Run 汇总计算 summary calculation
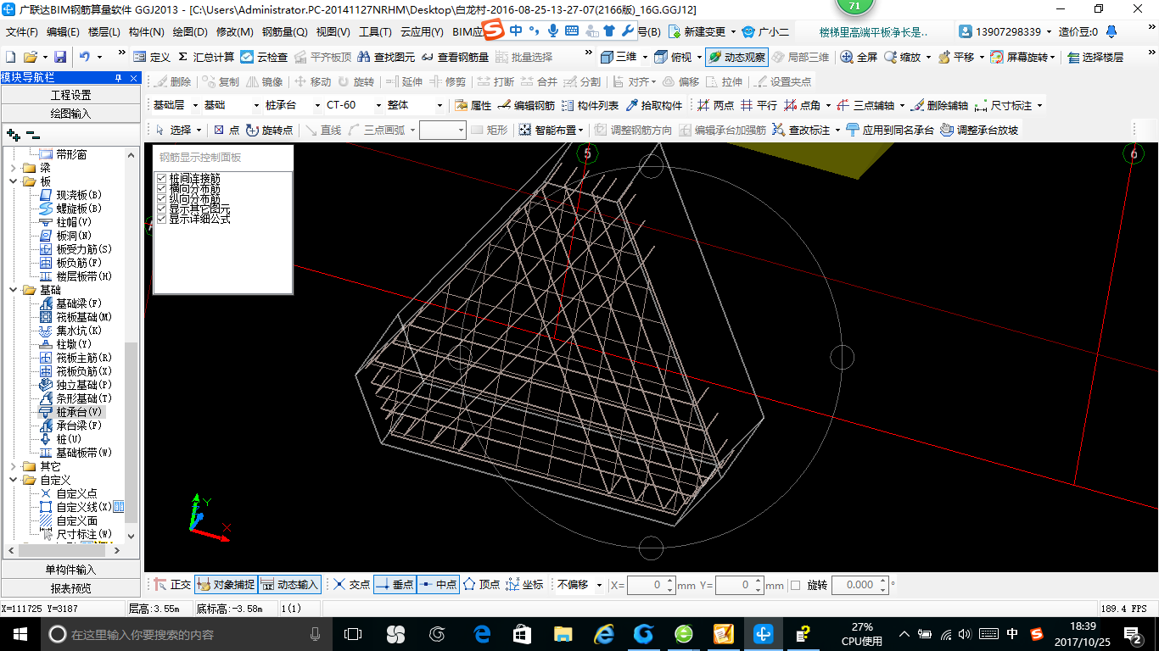This screenshot has height=651, width=1159. coord(205,57)
